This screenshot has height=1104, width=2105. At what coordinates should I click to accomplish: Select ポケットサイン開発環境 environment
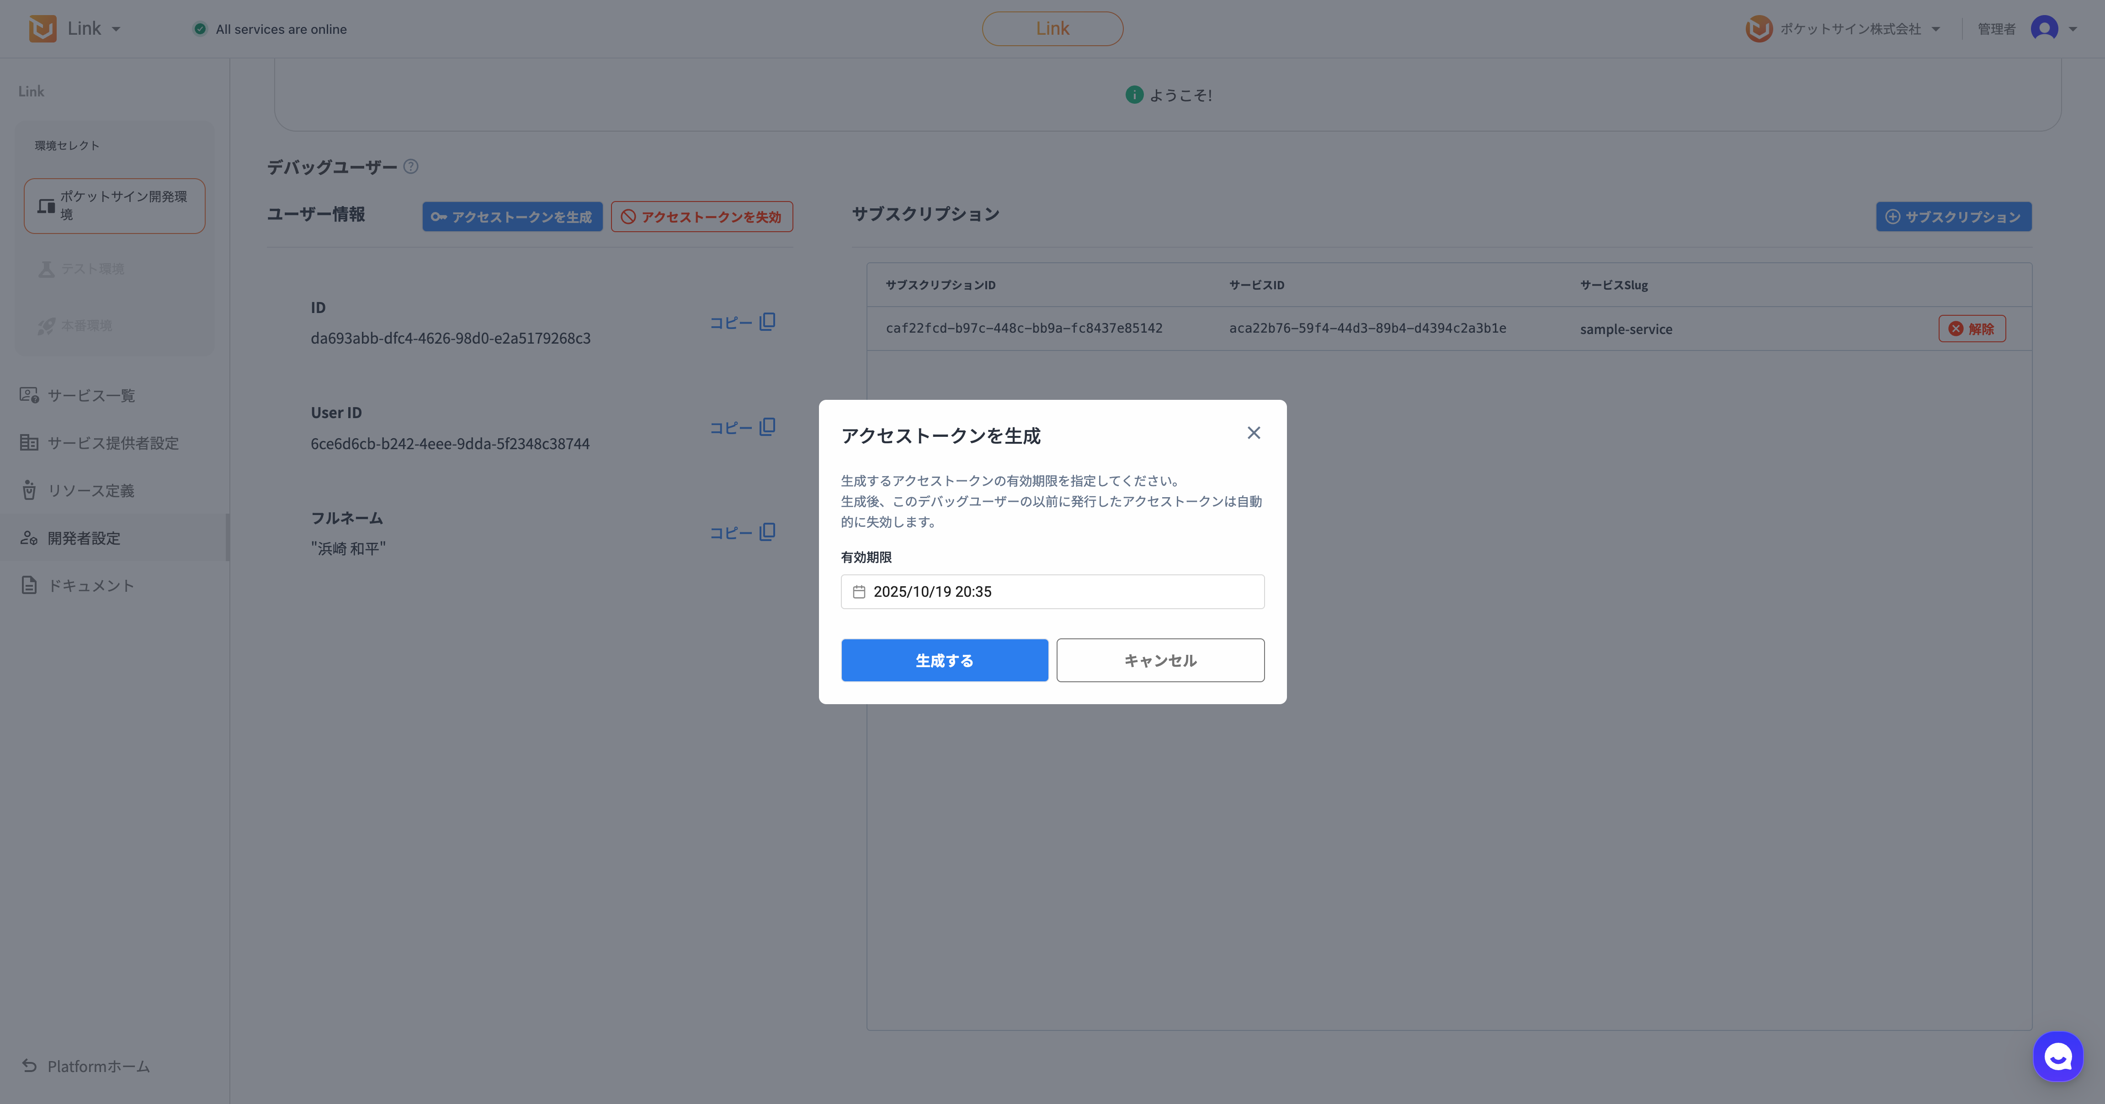click(x=114, y=206)
